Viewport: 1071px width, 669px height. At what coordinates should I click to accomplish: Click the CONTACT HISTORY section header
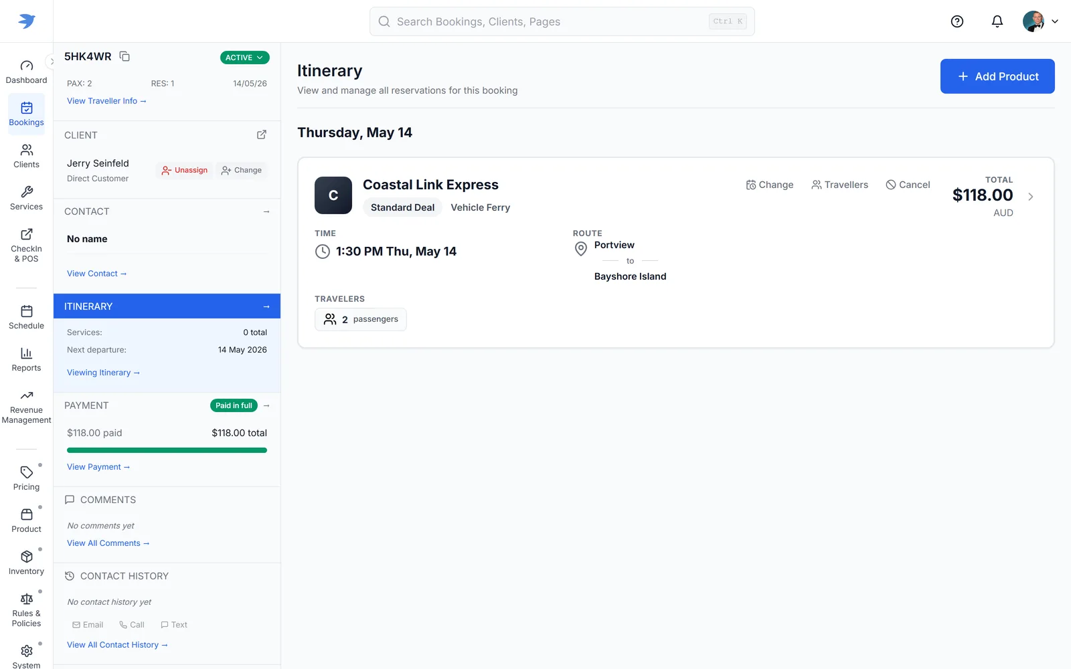[125, 576]
